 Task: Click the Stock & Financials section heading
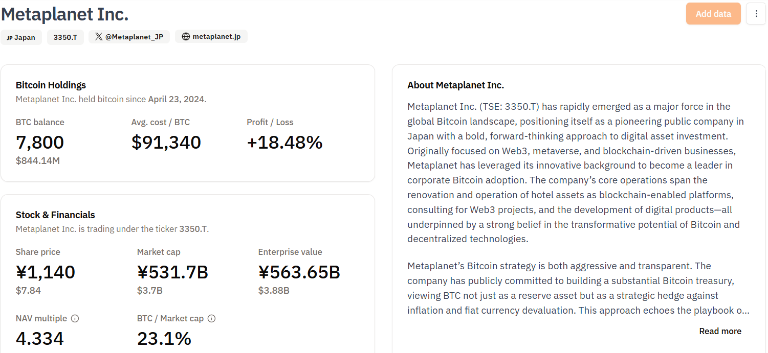[55, 215]
